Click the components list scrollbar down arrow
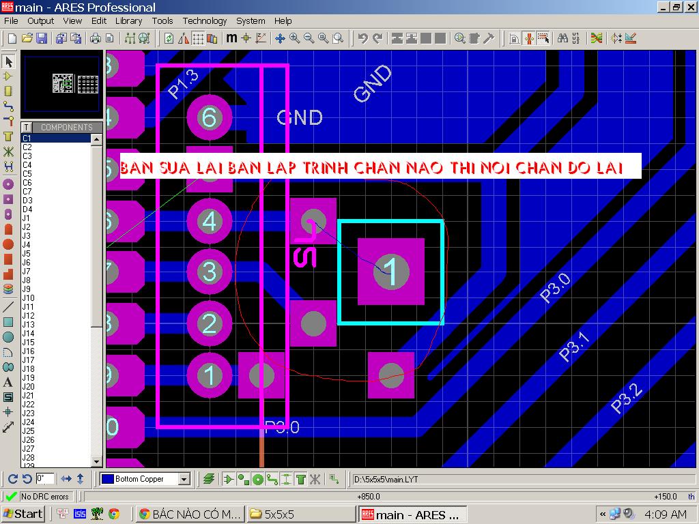The height and width of the screenshot is (524, 699). click(97, 462)
